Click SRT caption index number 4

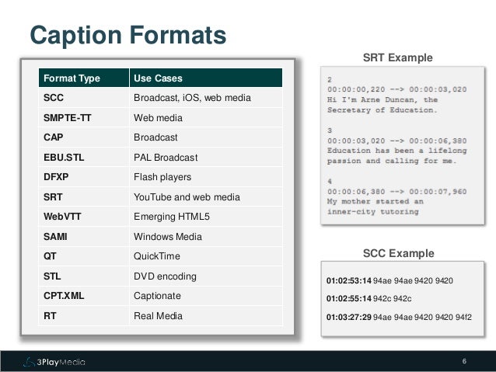(330, 182)
